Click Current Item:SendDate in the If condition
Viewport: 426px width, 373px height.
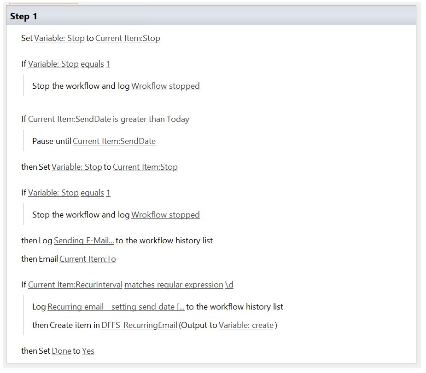(x=69, y=119)
